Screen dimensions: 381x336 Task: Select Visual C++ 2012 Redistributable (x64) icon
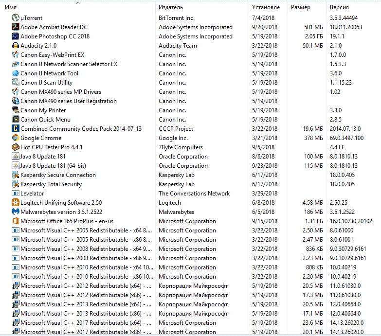[15, 286]
